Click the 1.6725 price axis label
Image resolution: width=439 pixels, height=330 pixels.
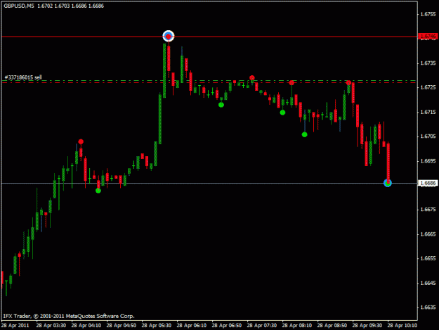coord(428,87)
